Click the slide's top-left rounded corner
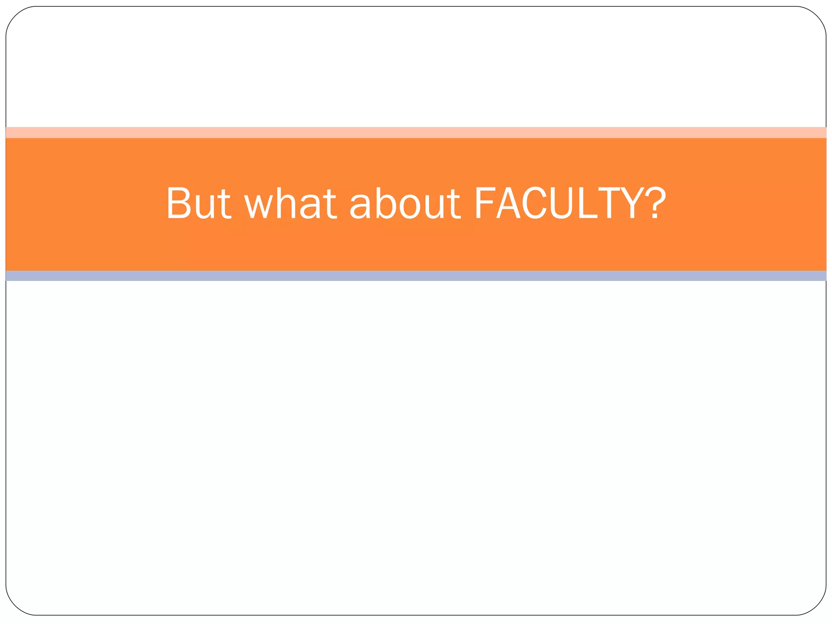This screenshot has height=624, width=832. pos(15,16)
